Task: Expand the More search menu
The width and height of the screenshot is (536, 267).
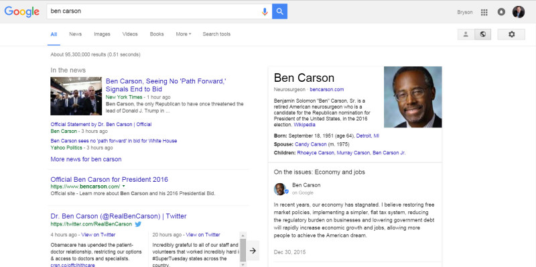Action: (x=183, y=34)
